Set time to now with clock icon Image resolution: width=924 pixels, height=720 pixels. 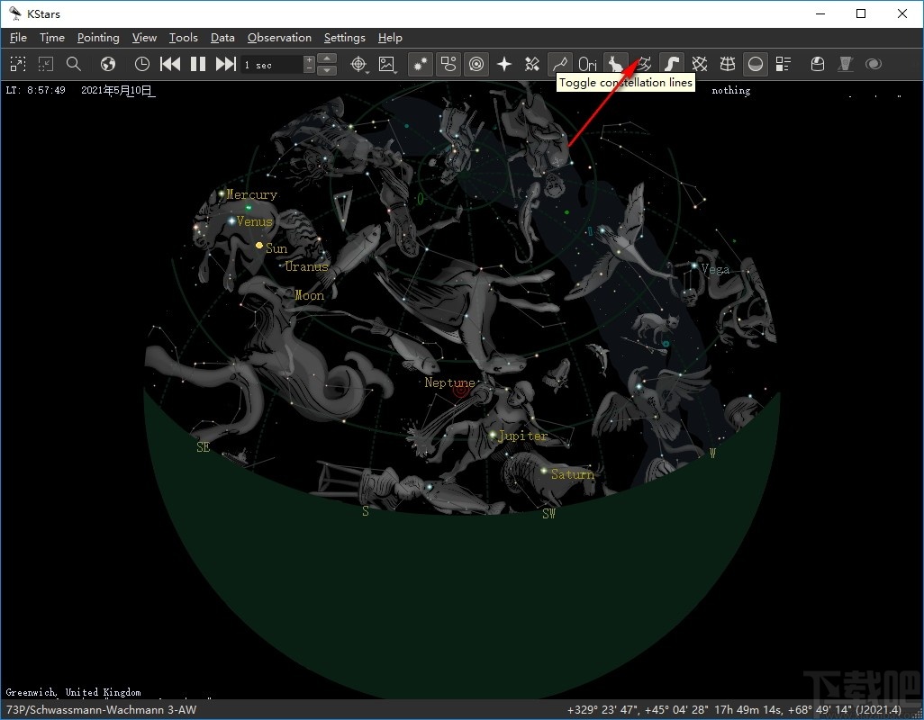(142, 64)
